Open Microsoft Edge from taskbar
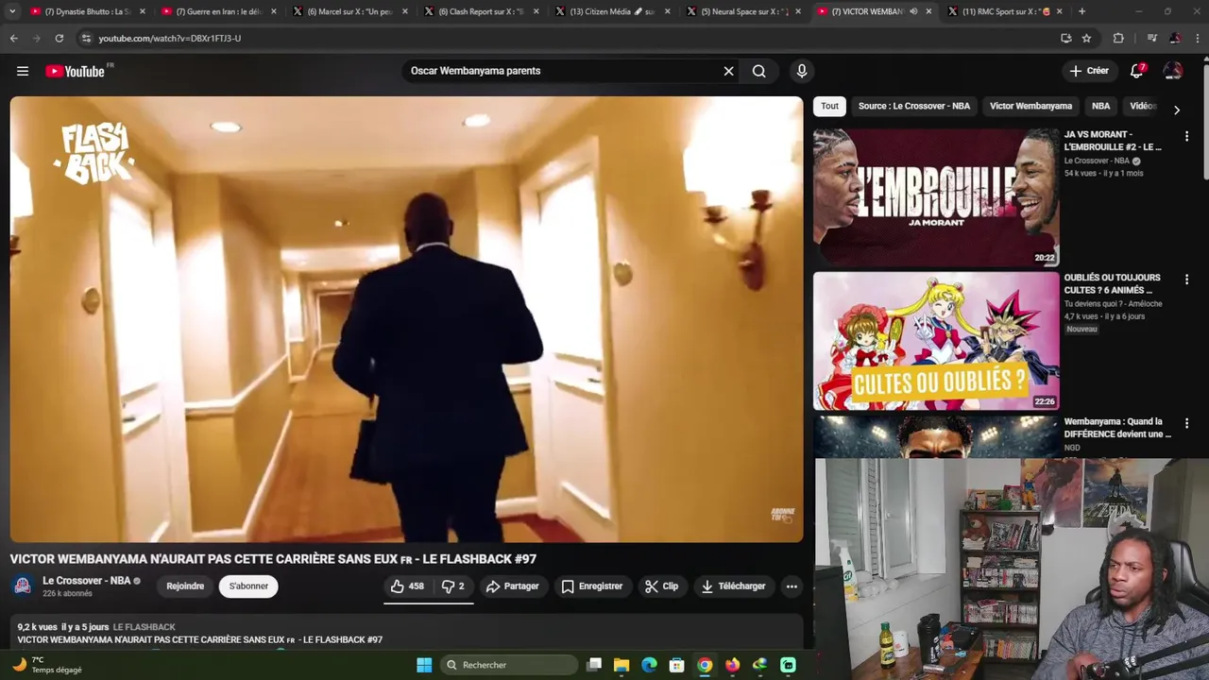The width and height of the screenshot is (1209, 680). (x=649, y=665)
